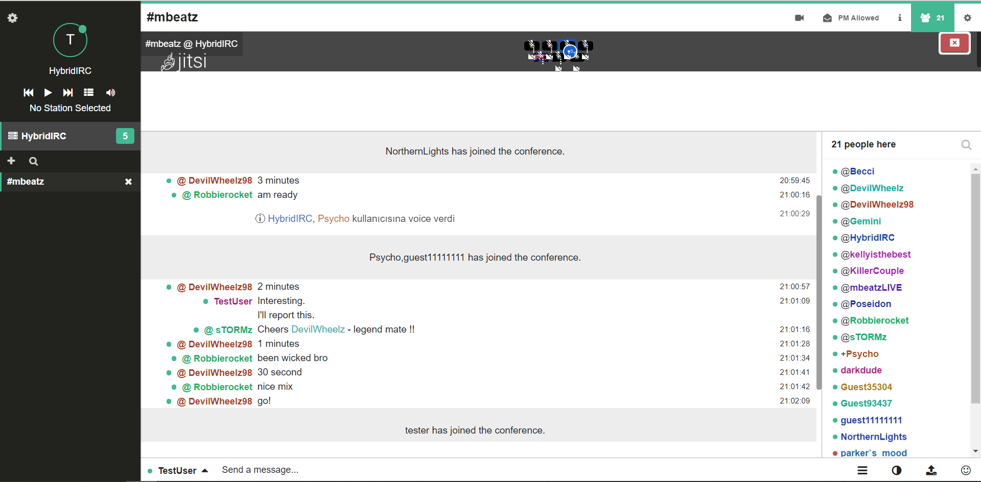Click timestamp 21:02:09
This screenshot has width=981, height=482.
795,401
